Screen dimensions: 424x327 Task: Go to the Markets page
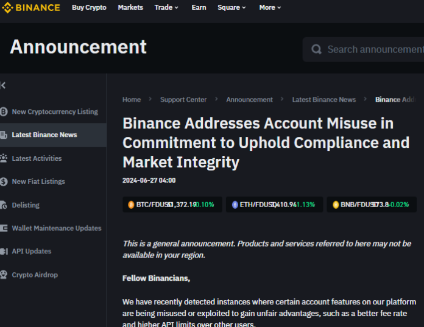(130, 7)
